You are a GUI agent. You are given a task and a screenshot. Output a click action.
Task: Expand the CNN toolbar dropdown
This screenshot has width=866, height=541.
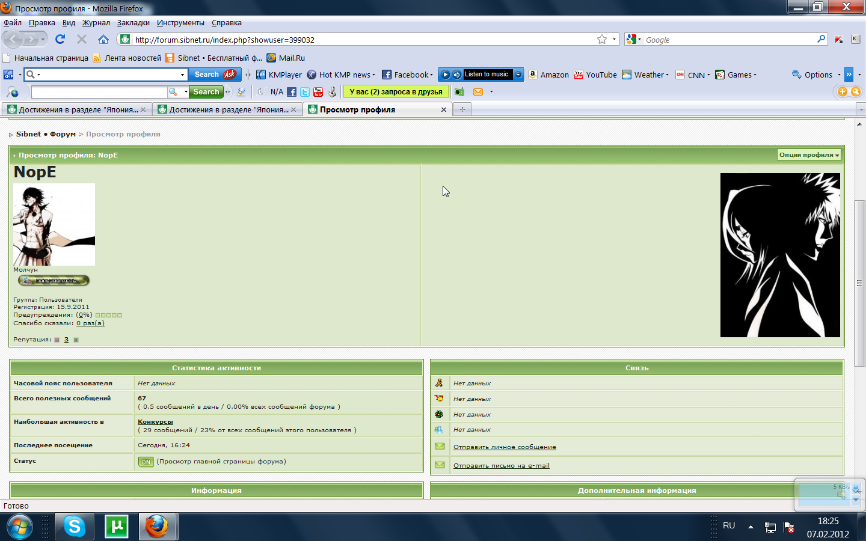[x=708, y=75]
